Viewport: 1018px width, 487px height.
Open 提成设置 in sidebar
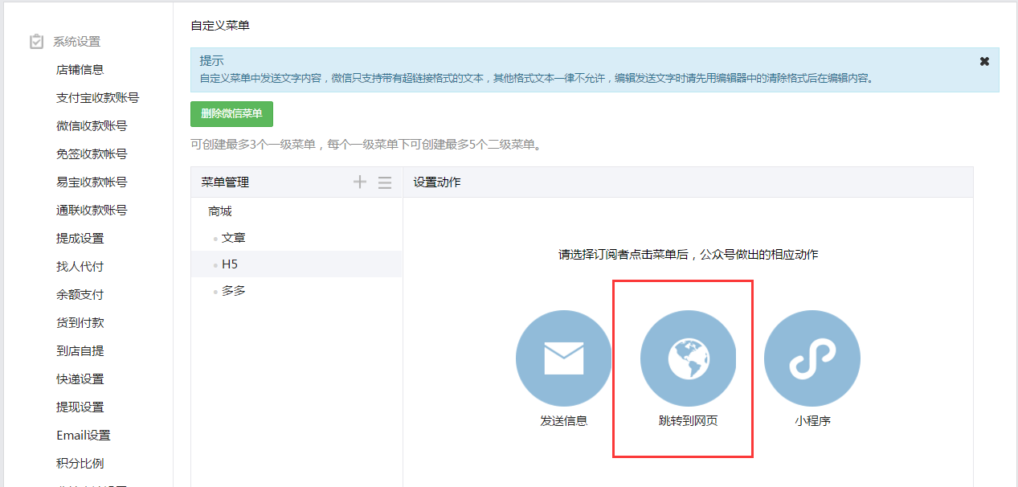(x=80, y=239)
